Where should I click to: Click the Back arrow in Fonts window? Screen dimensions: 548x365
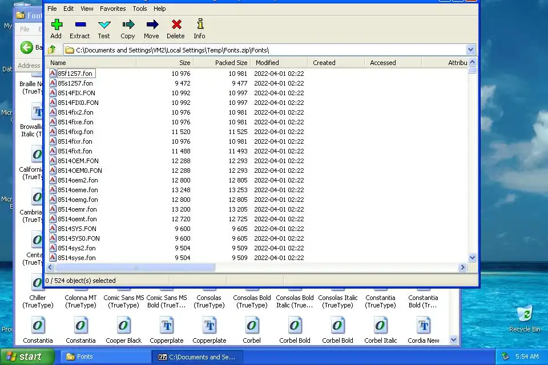tap(27, 47)
